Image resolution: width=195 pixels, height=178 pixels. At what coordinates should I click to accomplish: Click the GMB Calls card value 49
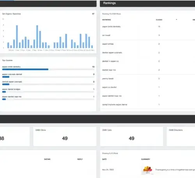pyautogui.click(x=131, y=138)
